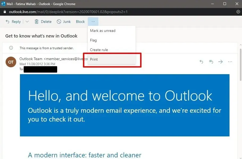Image resolution: width=242 pixels, height=159 pixels.
Task: Mark message as Junk
Action: pyautogui.click(x=64, y=22)
